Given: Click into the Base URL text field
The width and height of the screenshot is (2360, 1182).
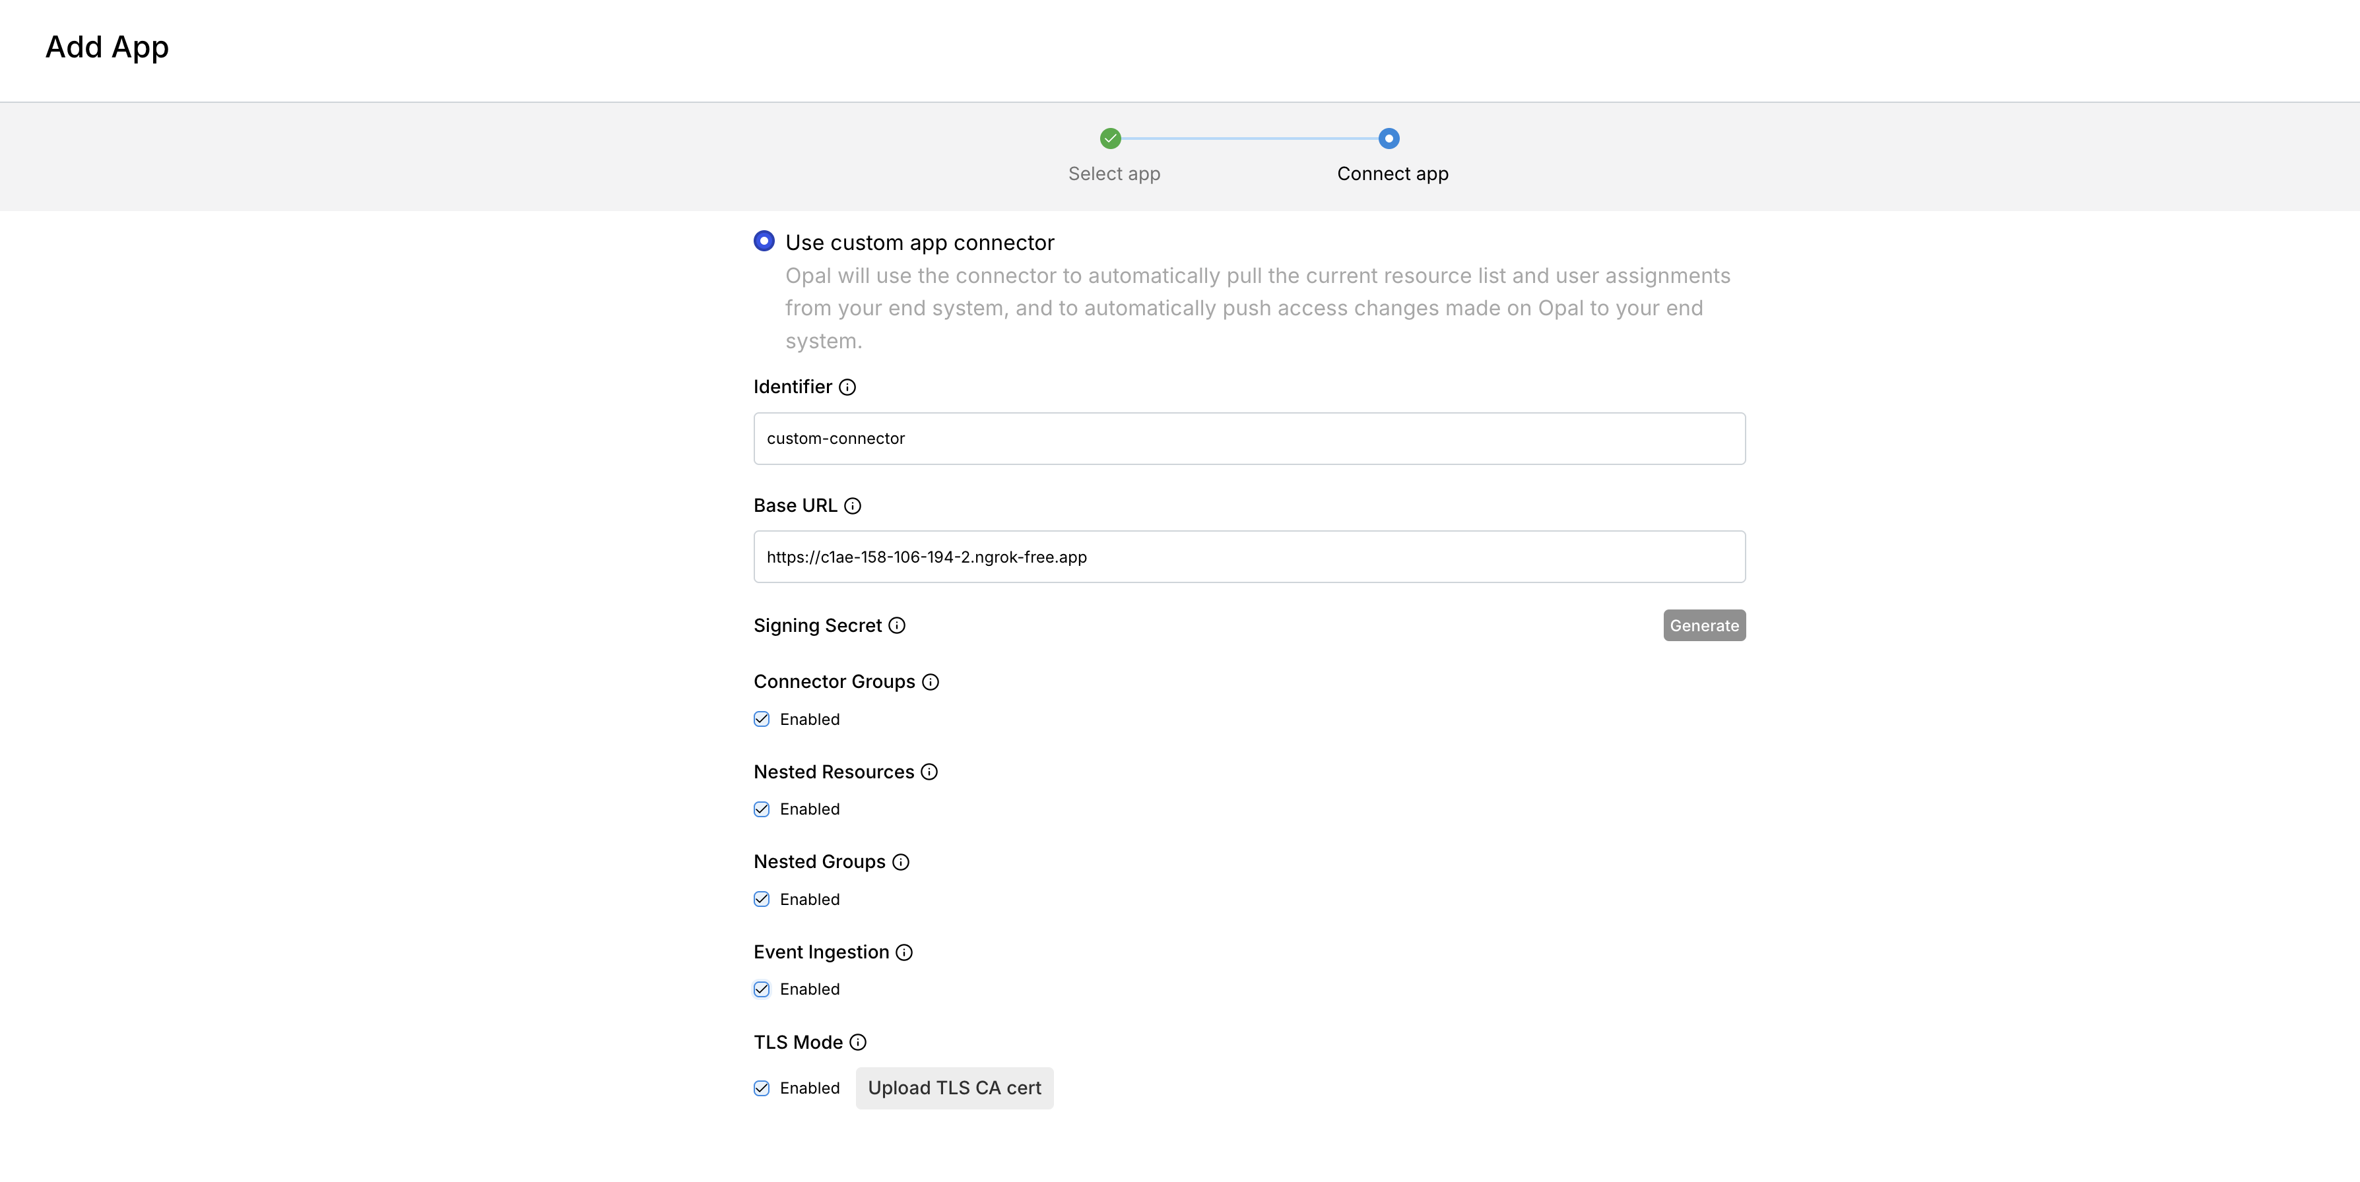Looking at the screenshot, I should 1249,557.
